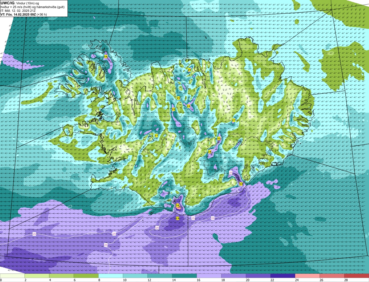Click the legend swatch between 4 and 6
This screenshot has width=369, height=282.
tap(61, 276)
